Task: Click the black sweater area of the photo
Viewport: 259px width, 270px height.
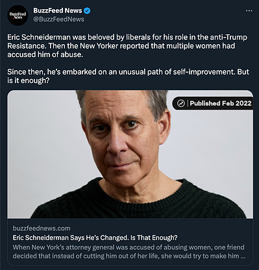Action: coord(138,202)
